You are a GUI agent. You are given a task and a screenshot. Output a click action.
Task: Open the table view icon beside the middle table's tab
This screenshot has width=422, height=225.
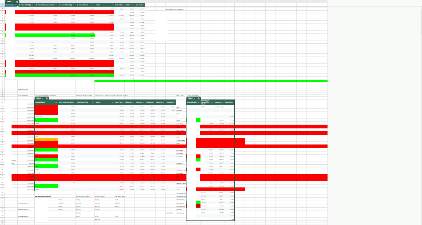47,98
